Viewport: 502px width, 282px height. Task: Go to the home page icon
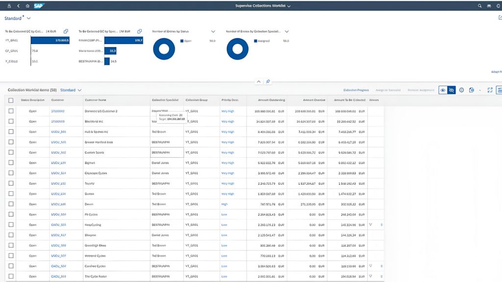(x=27, y=6)
